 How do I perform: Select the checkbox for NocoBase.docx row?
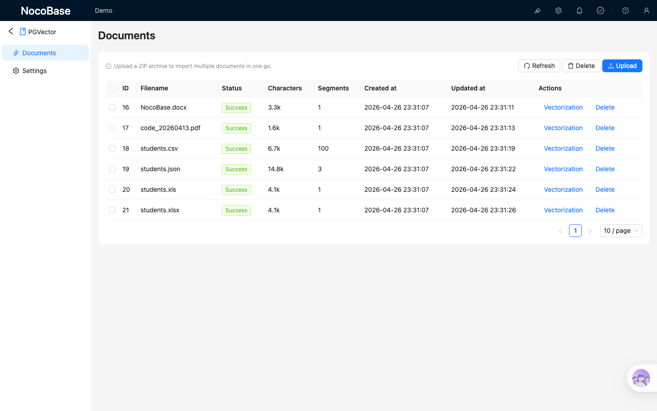[112, 107]
